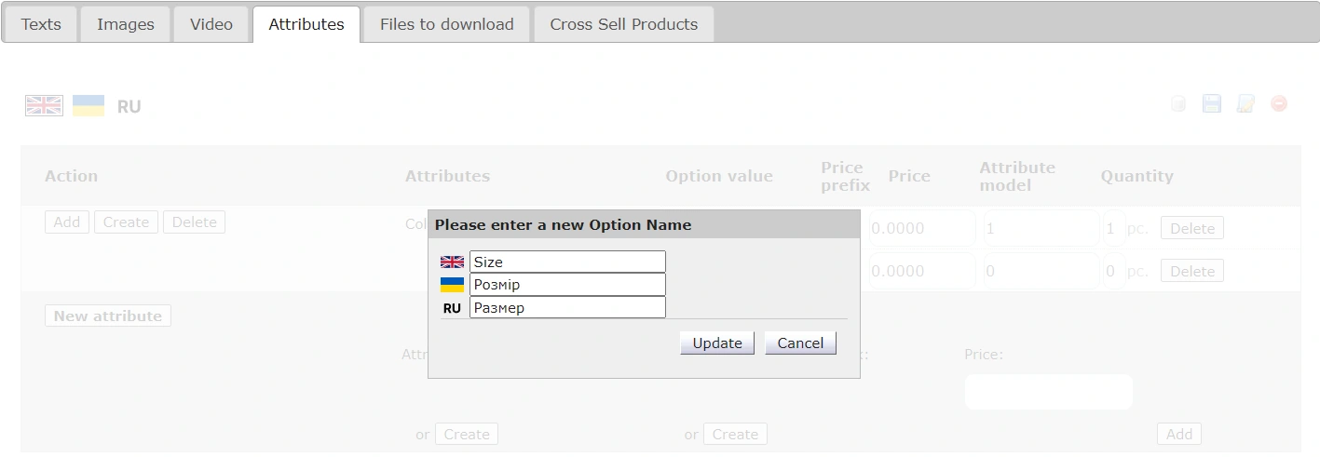Focus the Ukrainian option name field Розмір
Viewport: 1320px width, 457px height.
point(567,285)
